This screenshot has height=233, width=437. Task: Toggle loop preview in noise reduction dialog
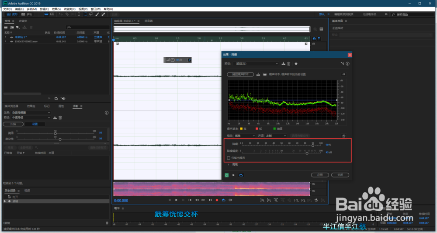click(x=241, y=175)
